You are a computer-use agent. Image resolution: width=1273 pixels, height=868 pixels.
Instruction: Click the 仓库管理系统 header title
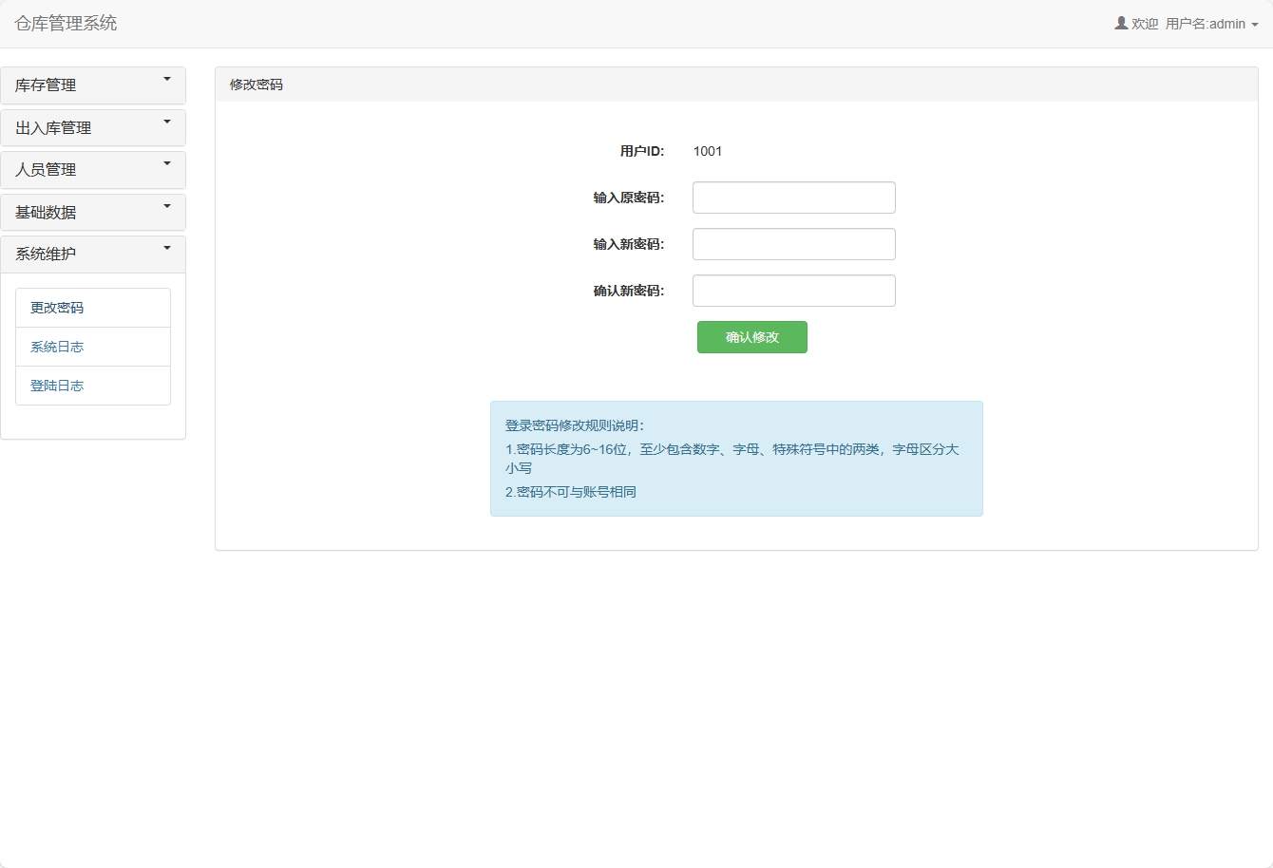point(64,24)
